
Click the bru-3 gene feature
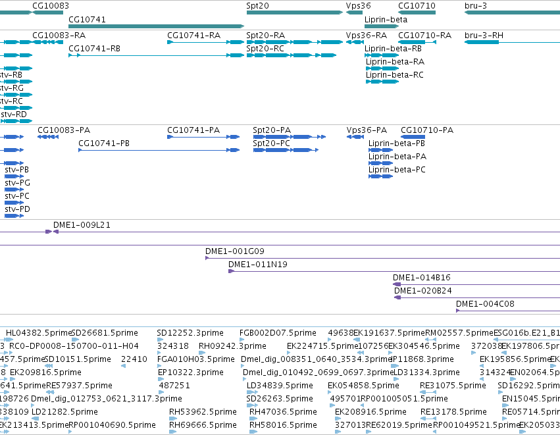[512, 13]
